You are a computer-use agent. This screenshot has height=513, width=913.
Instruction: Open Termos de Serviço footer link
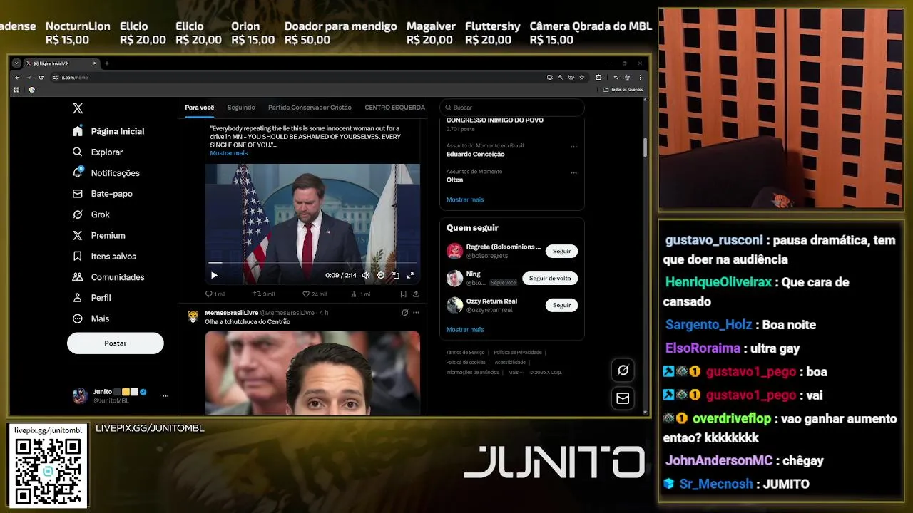click(465, 353)
